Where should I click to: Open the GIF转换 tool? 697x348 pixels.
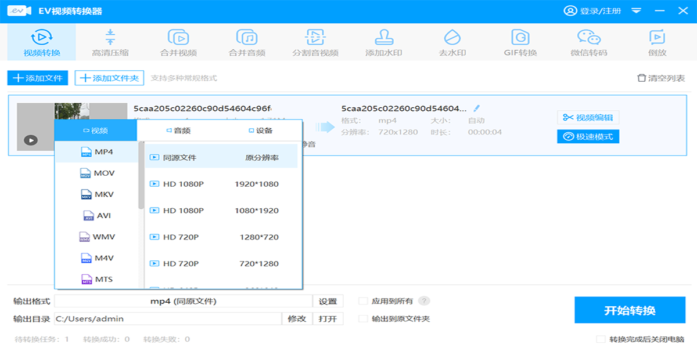pyautogui.click(x=520, y=43)
